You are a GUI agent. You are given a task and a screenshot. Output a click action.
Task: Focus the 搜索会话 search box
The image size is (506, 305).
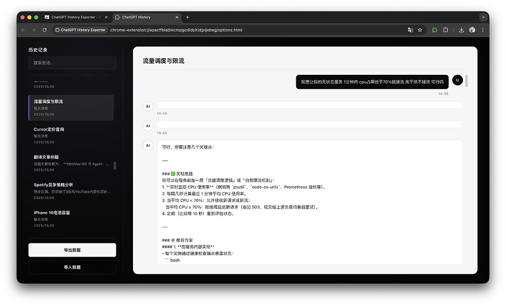[x=72, y=63]
